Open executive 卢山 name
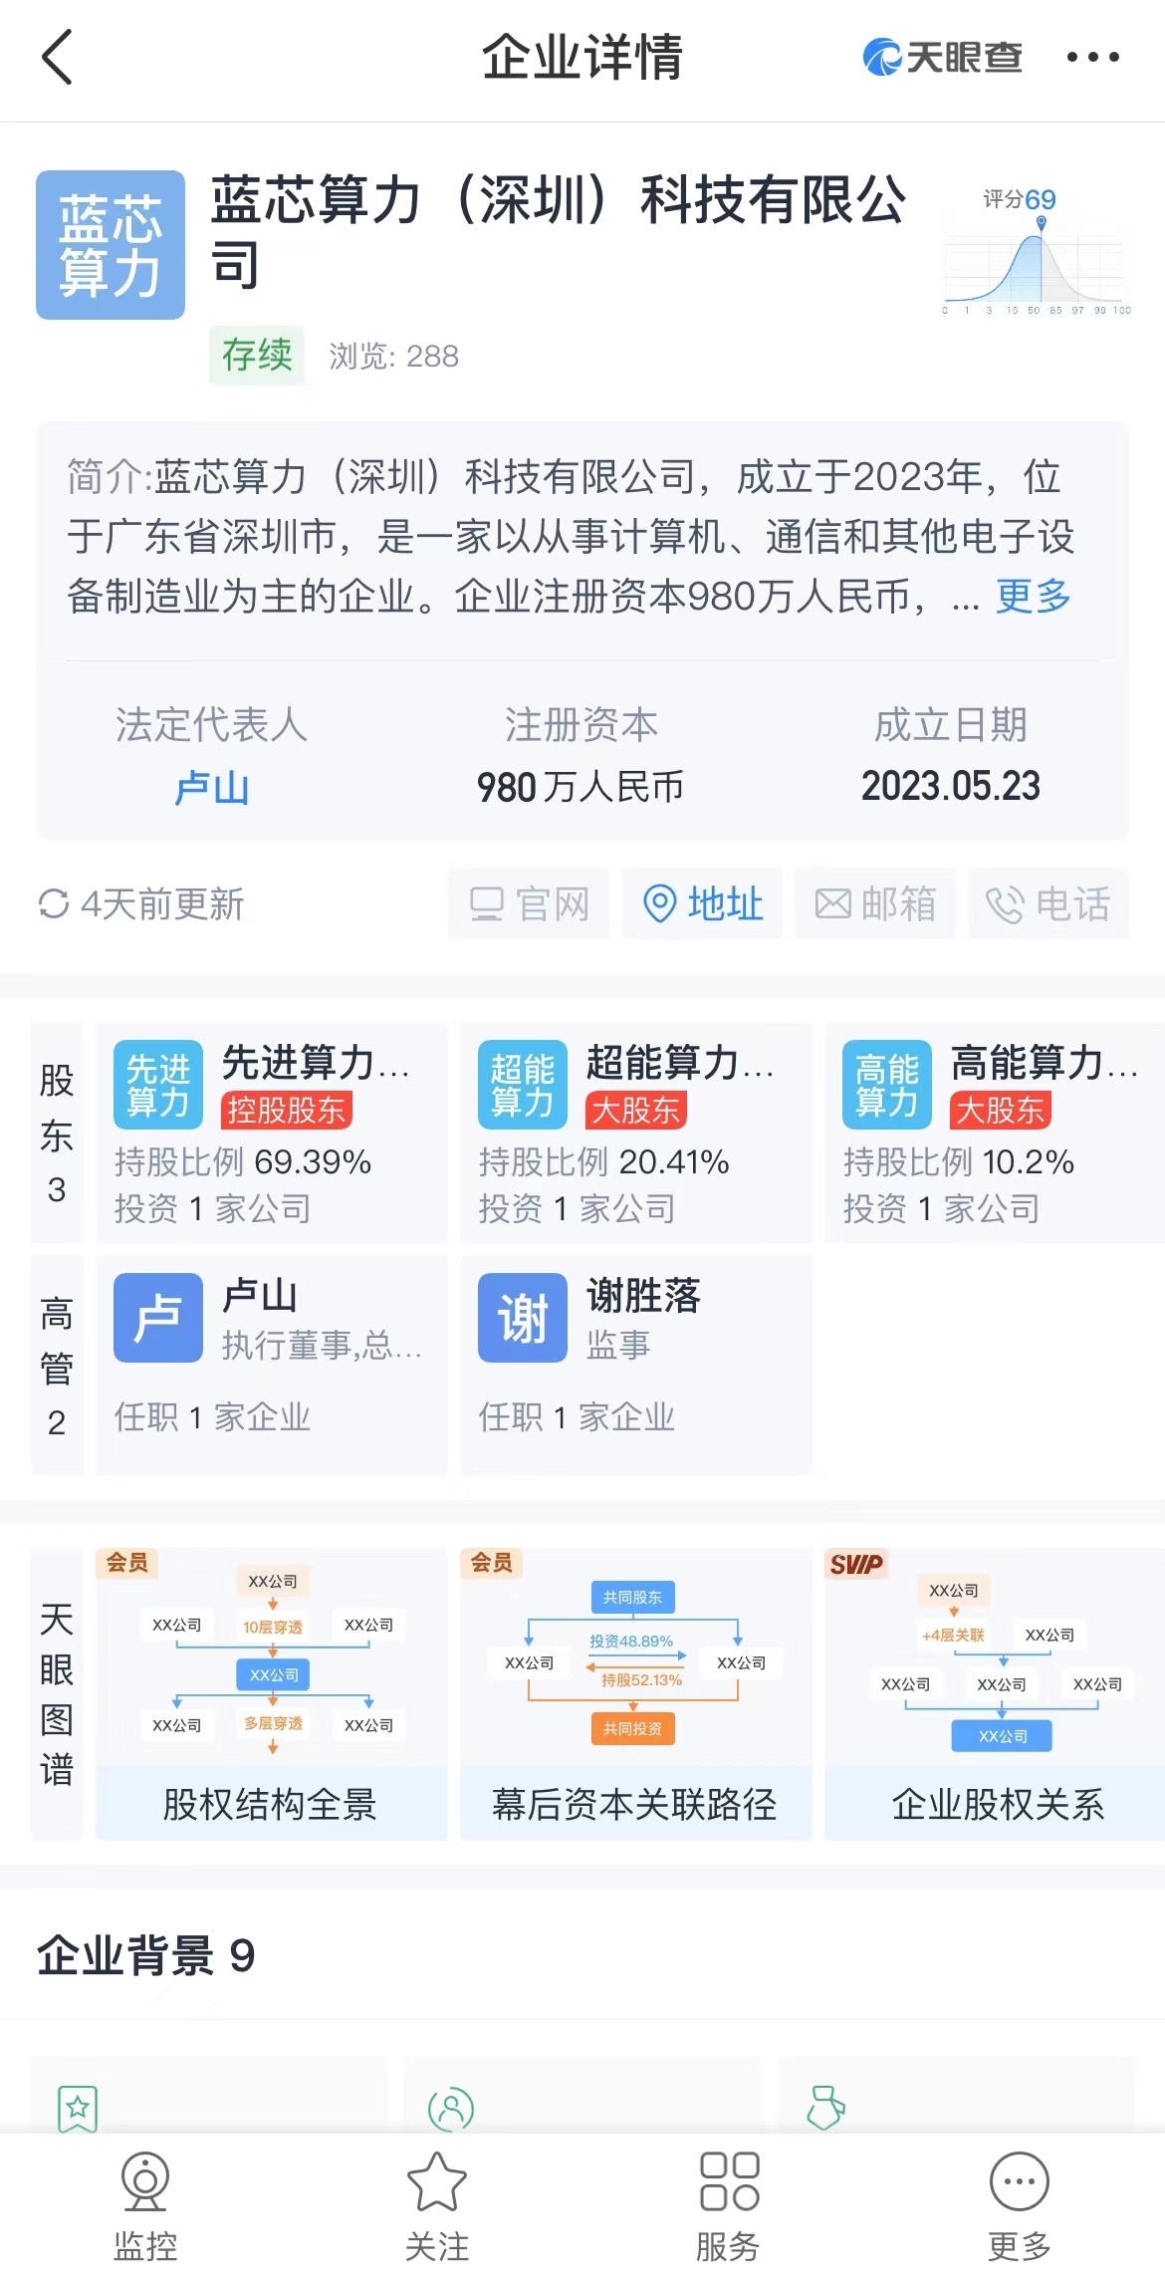The height and width of the screenshot is (2280, 1165). (260, 1296)
